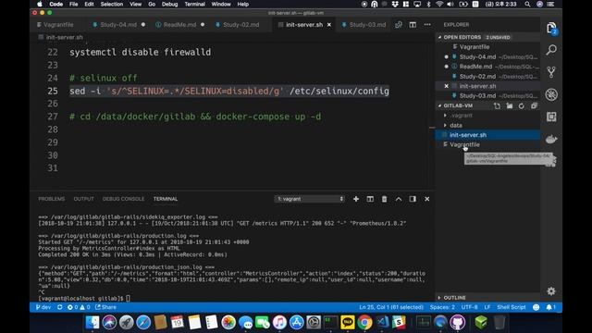Collapse the GITLAB-VM section
Viewport: 592px width, 333px height.
click(458, 105)
